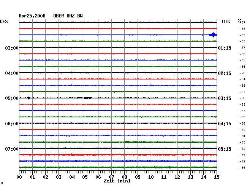Select the 04:00 local time label
Image resolution: width=247 pixels, height=187 pixels.
point(12,73)
